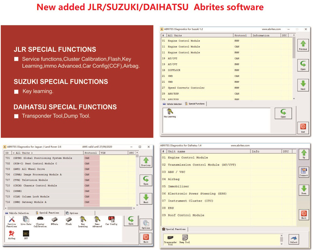Select NVData chip icon
The width and height of the screenshot is (313, 250).
[x=54, y=221]
